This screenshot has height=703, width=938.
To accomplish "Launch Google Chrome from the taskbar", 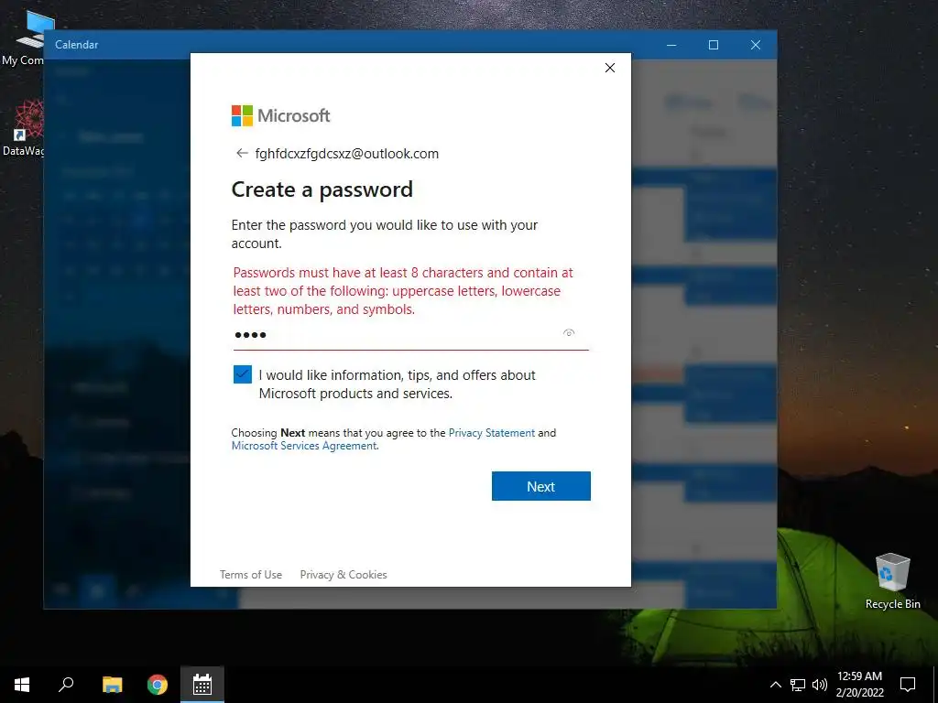I will coord(158,685).
